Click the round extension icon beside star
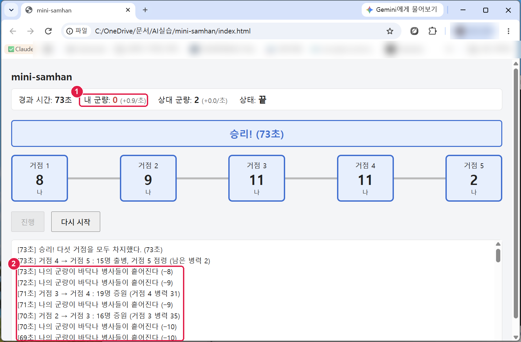Screen dimensions: 521x342 [x=414, y=31]
